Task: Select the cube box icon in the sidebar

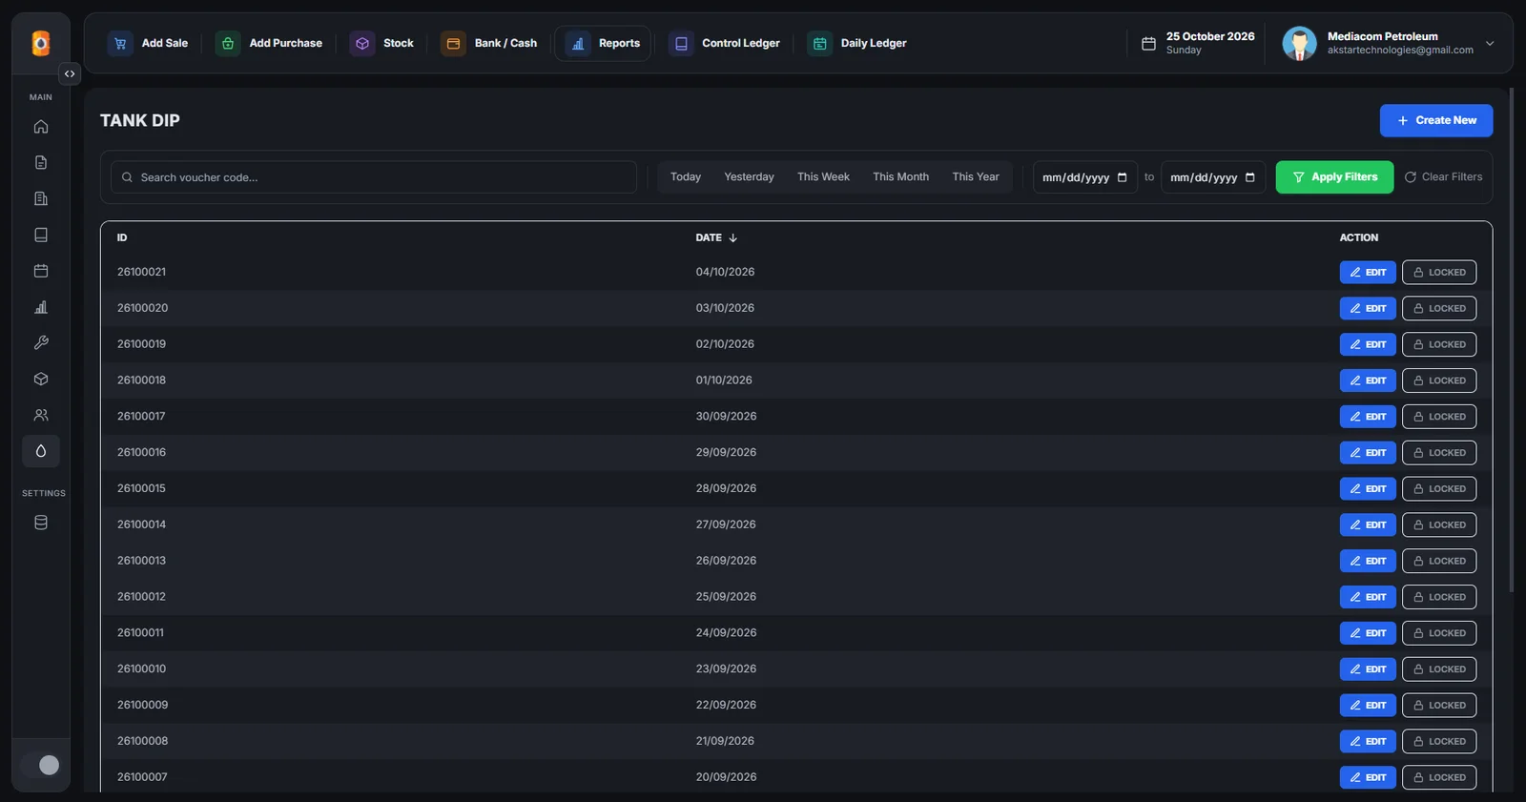Action: click(x=41, y=380)
